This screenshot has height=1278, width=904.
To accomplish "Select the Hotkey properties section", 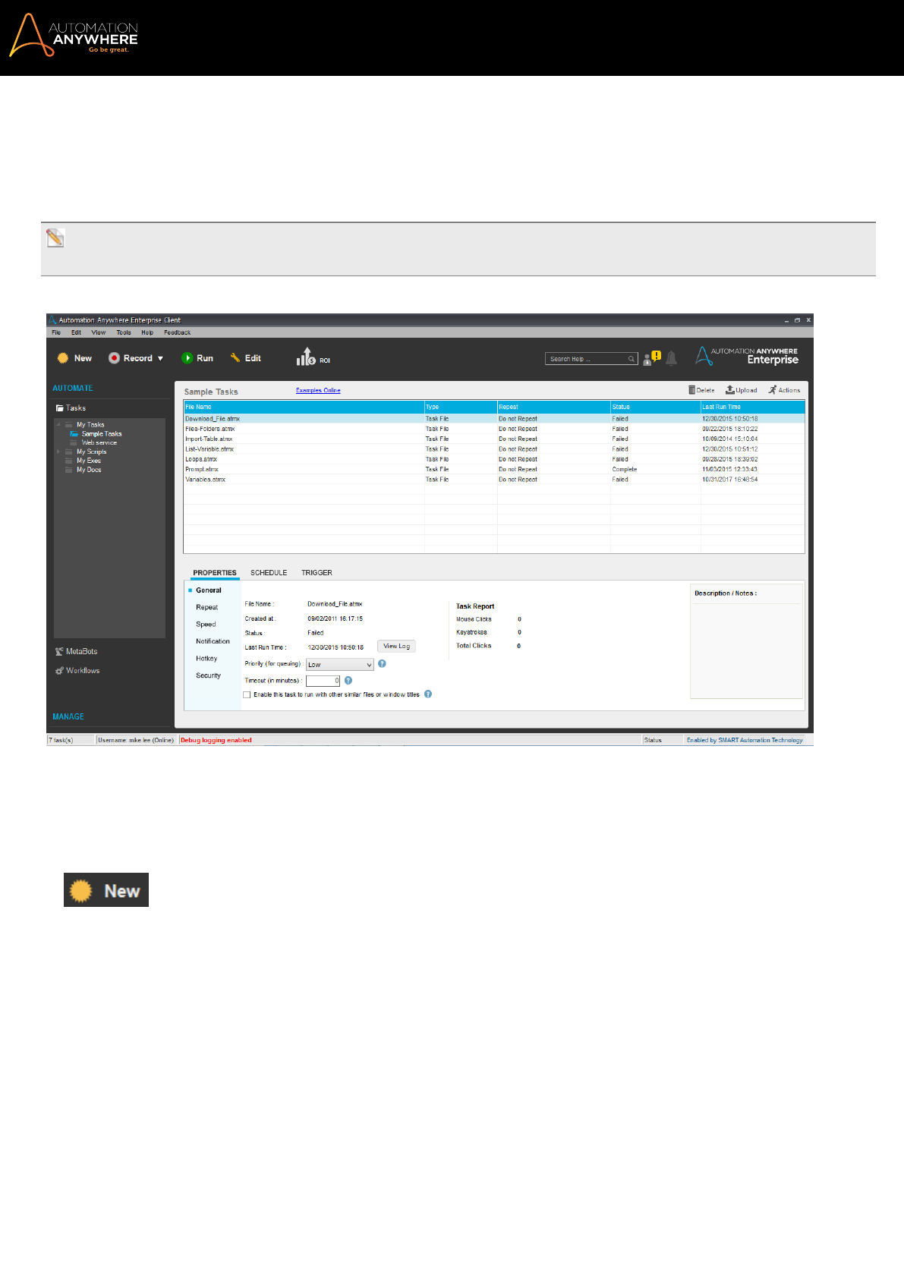I will (x=206, y=659).
